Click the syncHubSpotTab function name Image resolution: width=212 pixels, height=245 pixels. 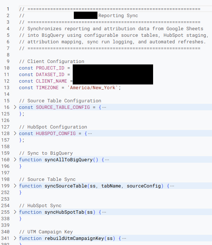pos(64,212)
